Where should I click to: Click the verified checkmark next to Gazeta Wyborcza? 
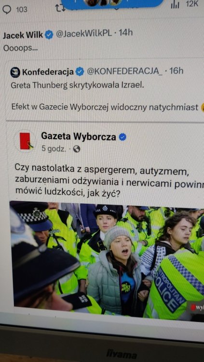pyautogui.click(x=122, y=137)
